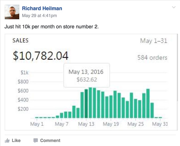The width and height of the screenshot is (180, 146).
Task: Click the 584 orders count
Action: (152, 58)
